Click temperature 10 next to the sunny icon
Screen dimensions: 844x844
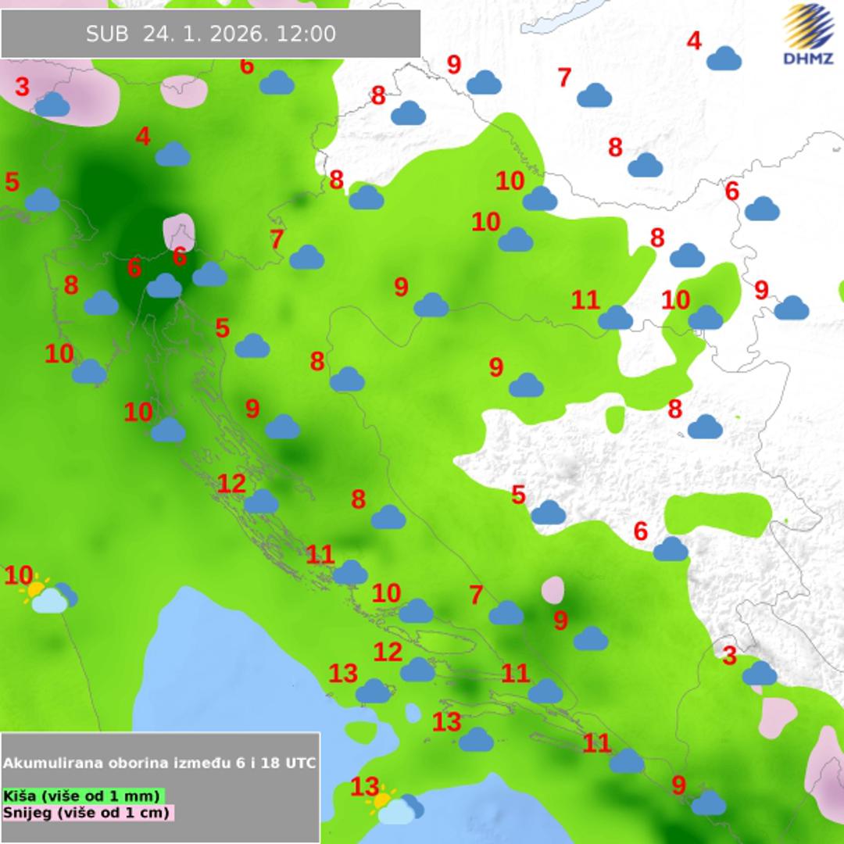tap(19, 576)
